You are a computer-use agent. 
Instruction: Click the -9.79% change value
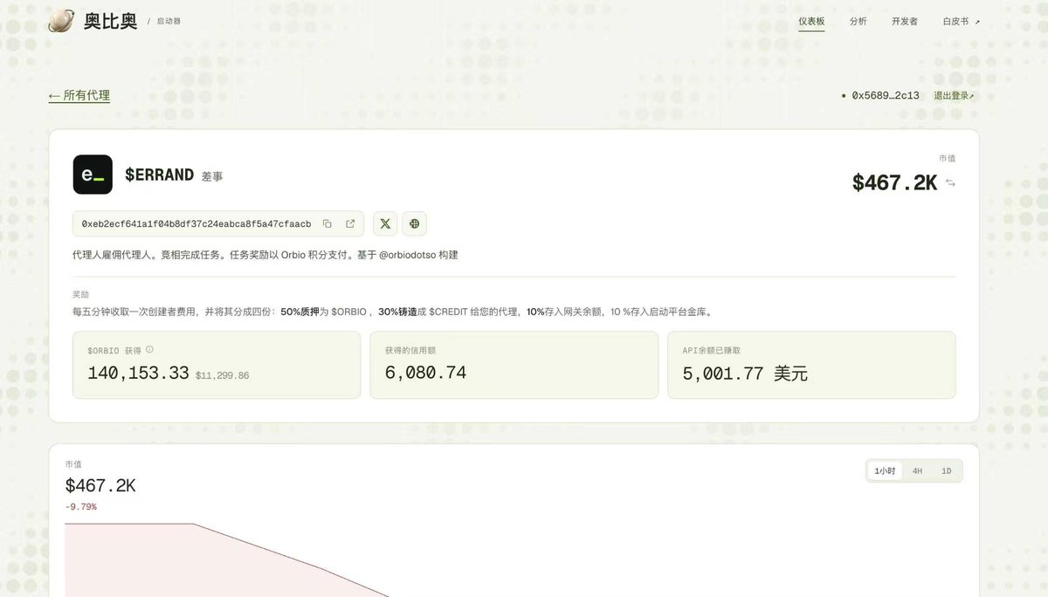pos(80,506)
